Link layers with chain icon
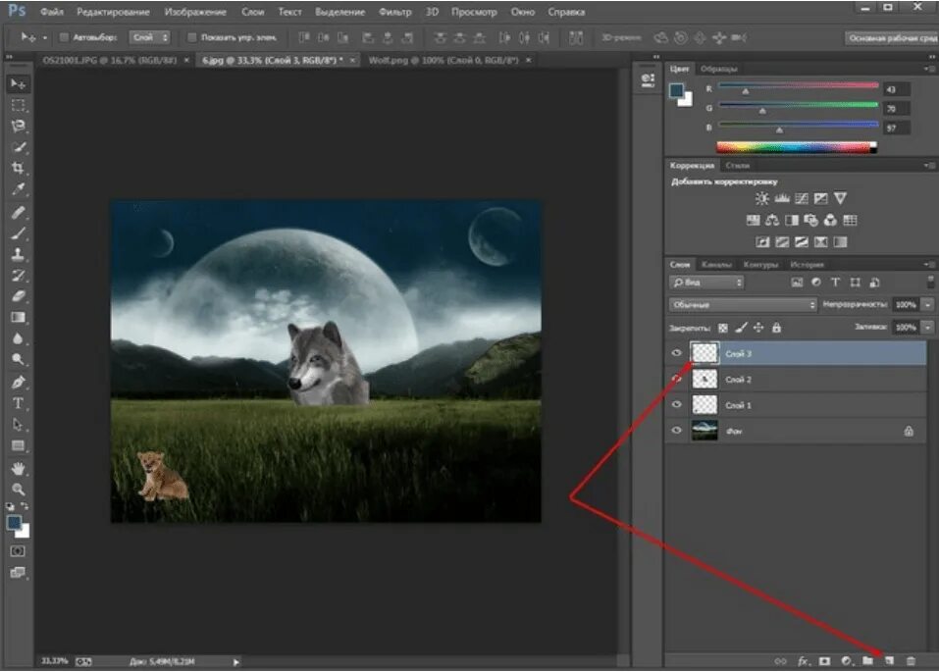Image resolution: width=939 pixels, height=672 pixels. coord(780,660)
